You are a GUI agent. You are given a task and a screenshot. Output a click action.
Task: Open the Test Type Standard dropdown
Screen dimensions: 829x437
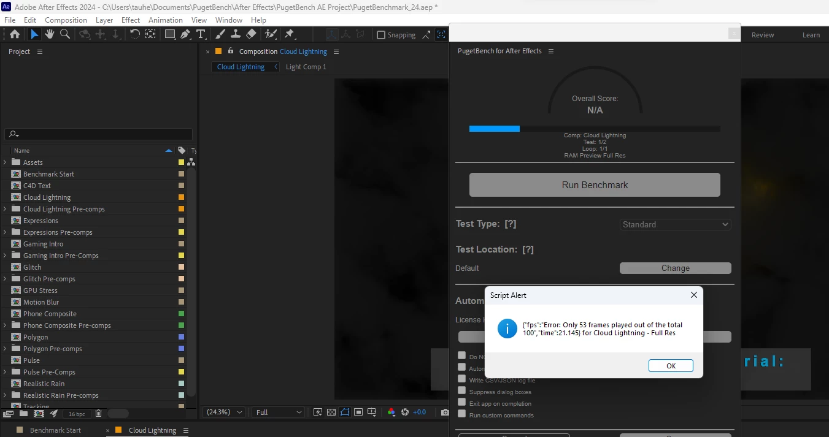(676, 225)
